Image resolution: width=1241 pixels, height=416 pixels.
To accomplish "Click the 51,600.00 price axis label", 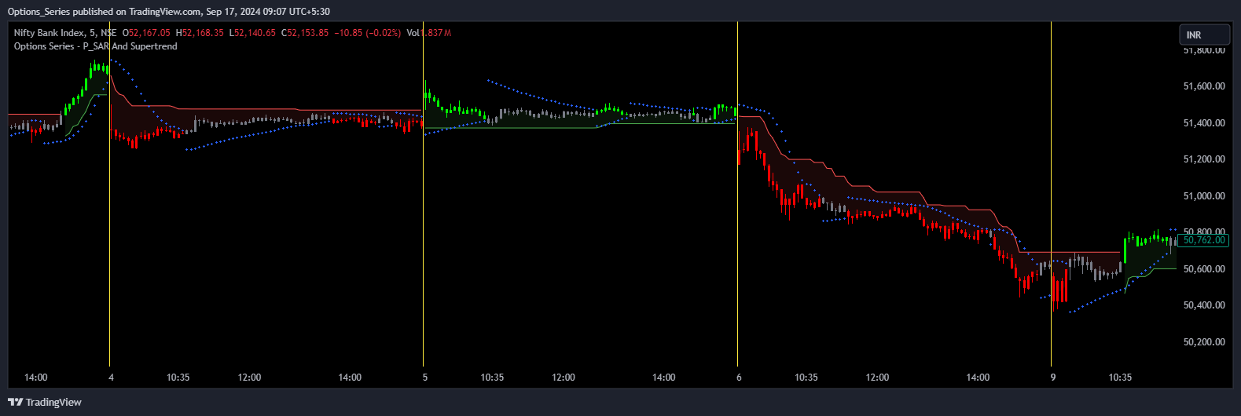I will click(1203, 86).
